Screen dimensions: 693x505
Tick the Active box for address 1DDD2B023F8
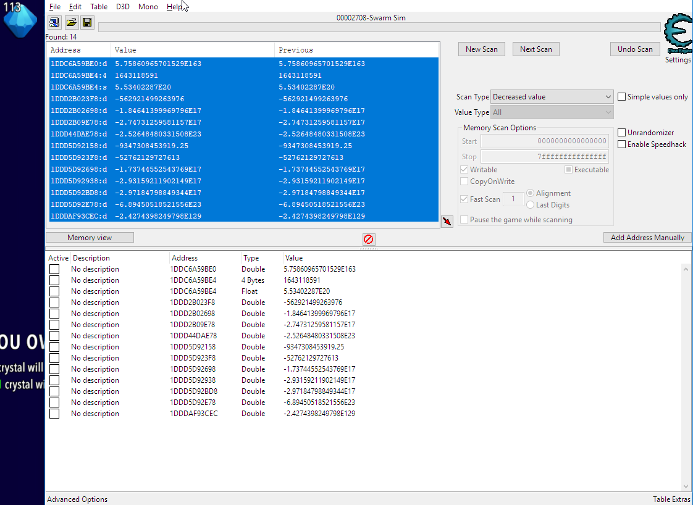54,303
